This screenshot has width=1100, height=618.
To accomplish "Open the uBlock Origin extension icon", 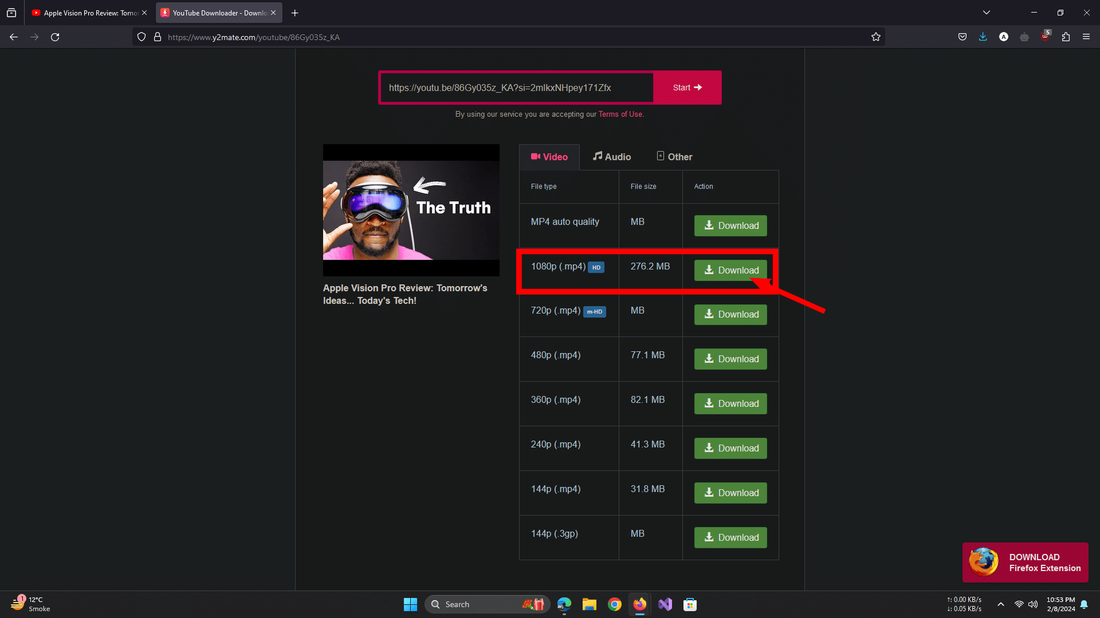I will point(1045,37).
